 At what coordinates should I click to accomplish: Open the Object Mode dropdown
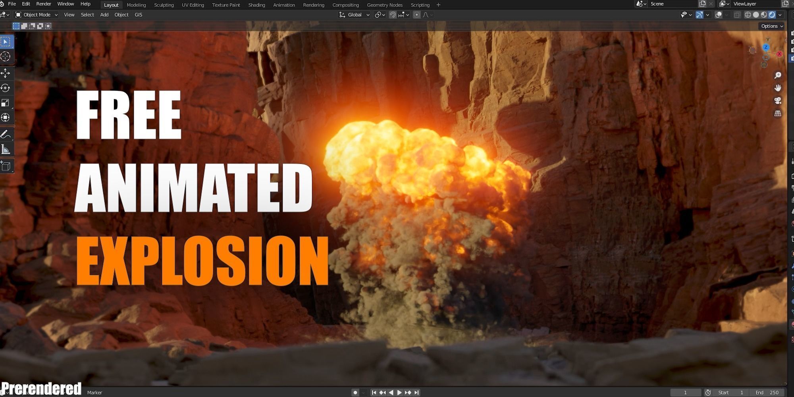click(x=37, y=15)
